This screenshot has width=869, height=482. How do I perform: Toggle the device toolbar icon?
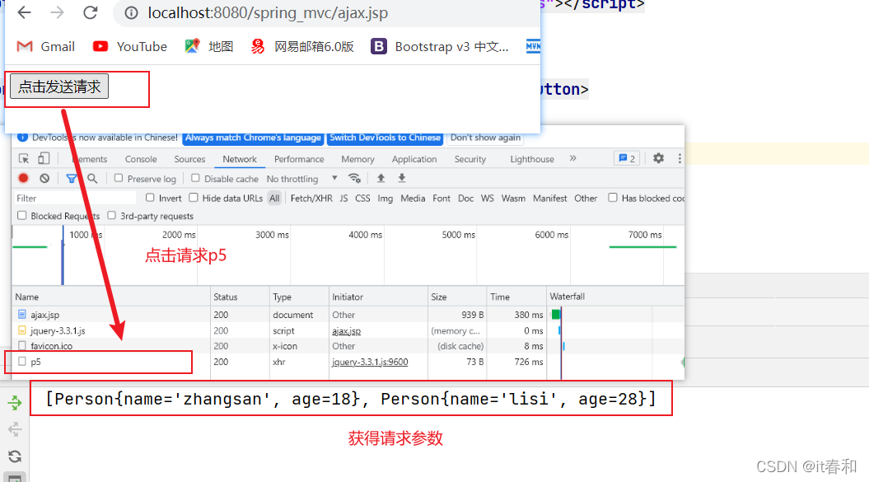pyautogui.click(x=44, y=159)
